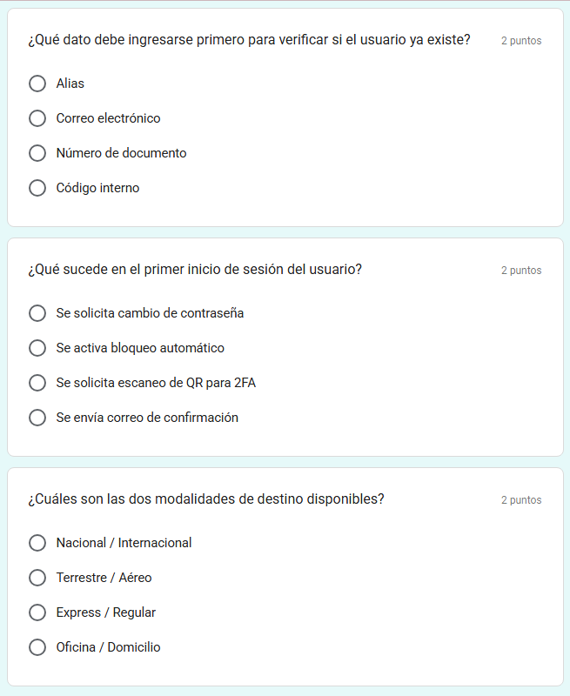Click the 'Express / Regular' answer label text

[106, 612]
